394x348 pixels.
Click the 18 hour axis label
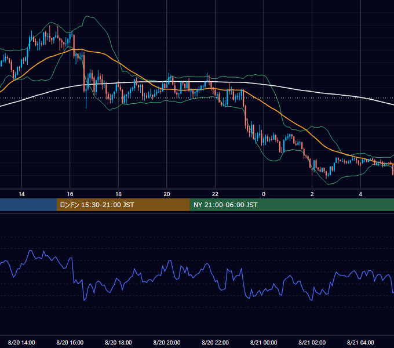click(x=118, y=194)
